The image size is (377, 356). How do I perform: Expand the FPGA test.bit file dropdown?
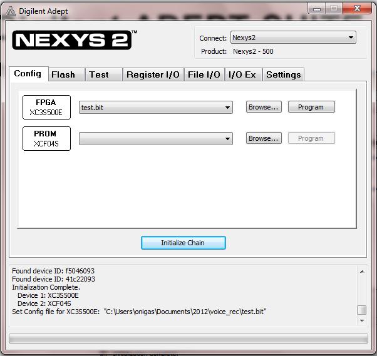[x=156, y=108]
